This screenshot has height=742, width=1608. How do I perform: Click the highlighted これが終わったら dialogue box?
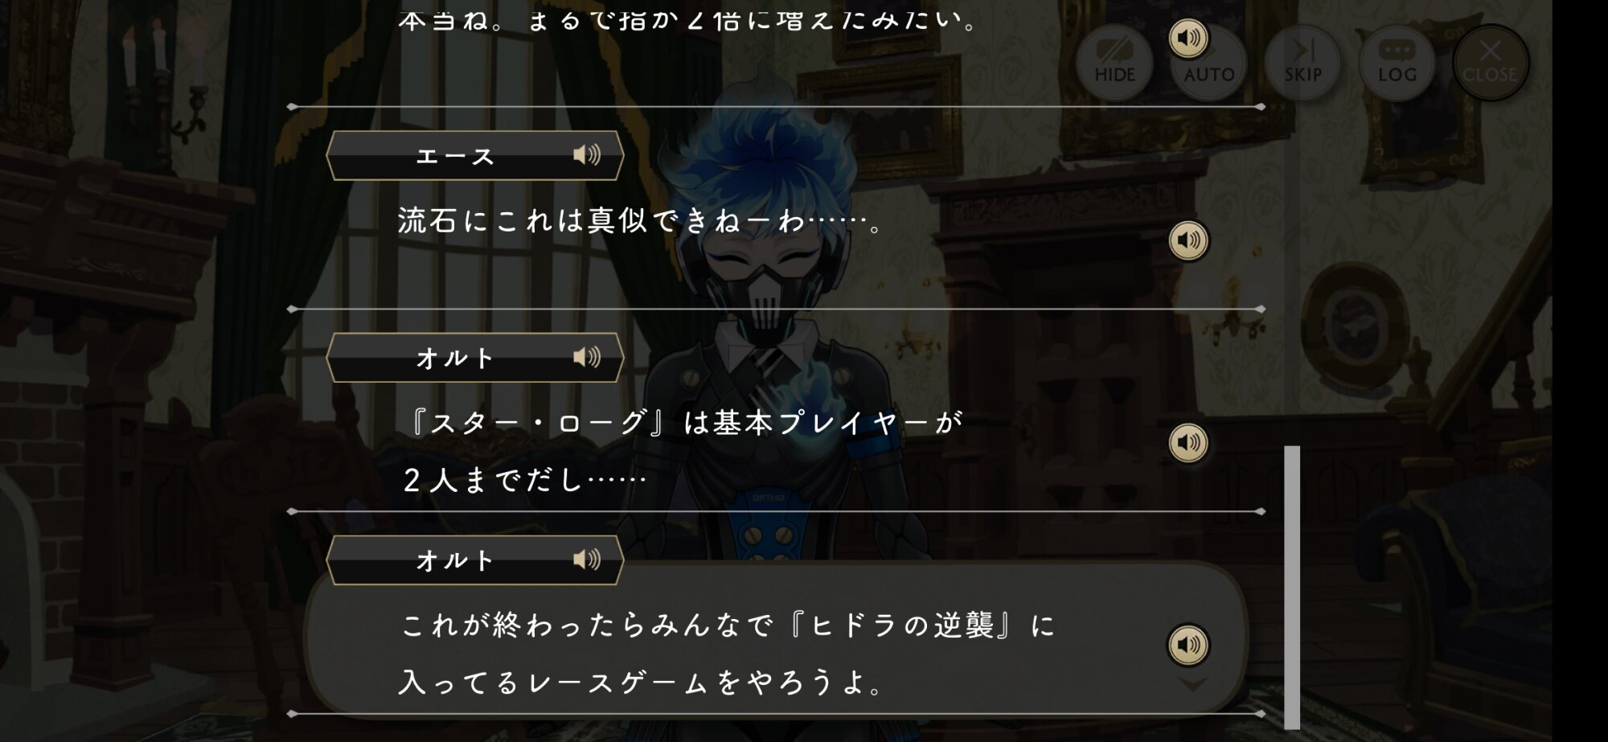point(776,639)
